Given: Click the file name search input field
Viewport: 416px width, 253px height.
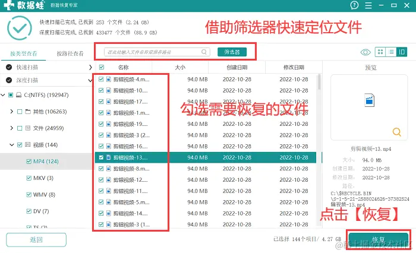Looking at the screenshot, I should [157, 52].
